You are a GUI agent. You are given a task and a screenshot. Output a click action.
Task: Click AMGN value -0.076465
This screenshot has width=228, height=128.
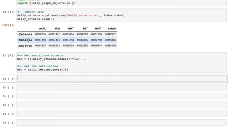coord(110,40)
